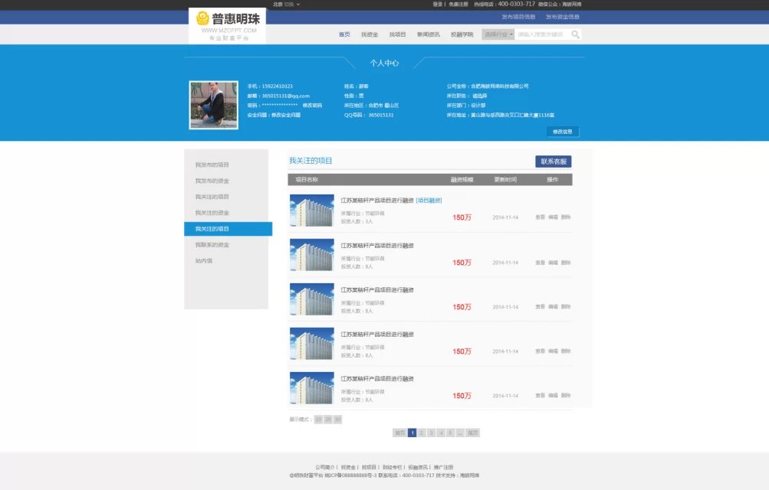The height and width of the screenshot is (490, 769).
Task: Click the keyword search input field
Action: pyautogui.click(x=542, y=34)
